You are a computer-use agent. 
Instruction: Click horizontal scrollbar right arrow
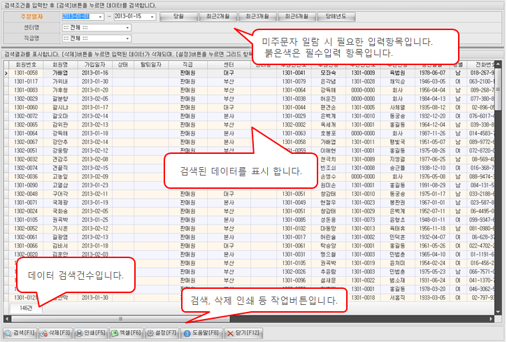[x=491, y=319]
